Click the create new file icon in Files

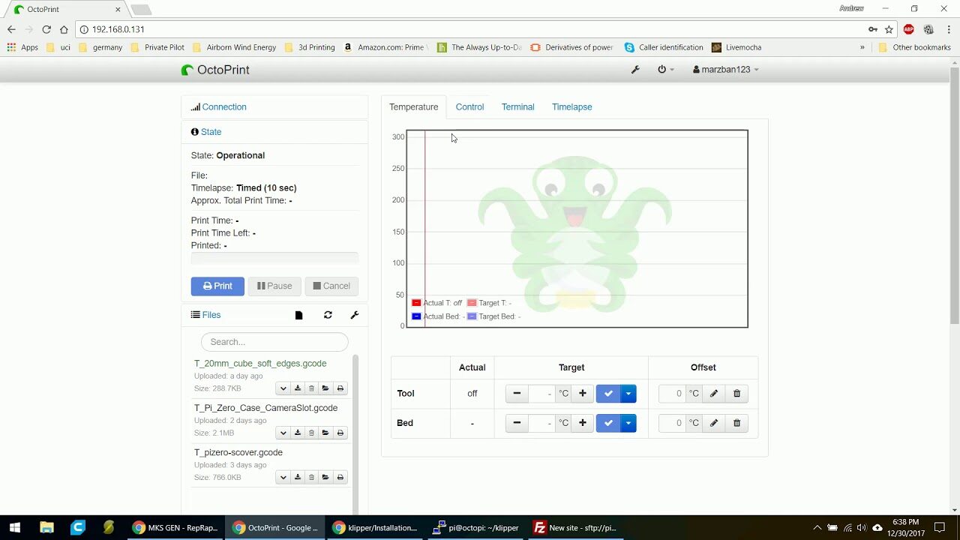pos(298,316)
